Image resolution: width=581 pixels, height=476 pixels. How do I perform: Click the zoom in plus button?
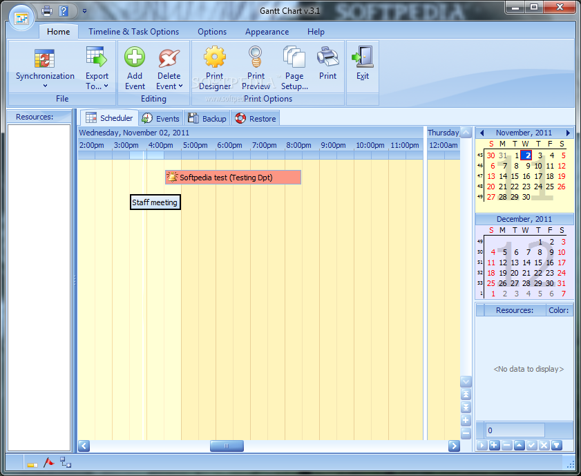(466, 420)
